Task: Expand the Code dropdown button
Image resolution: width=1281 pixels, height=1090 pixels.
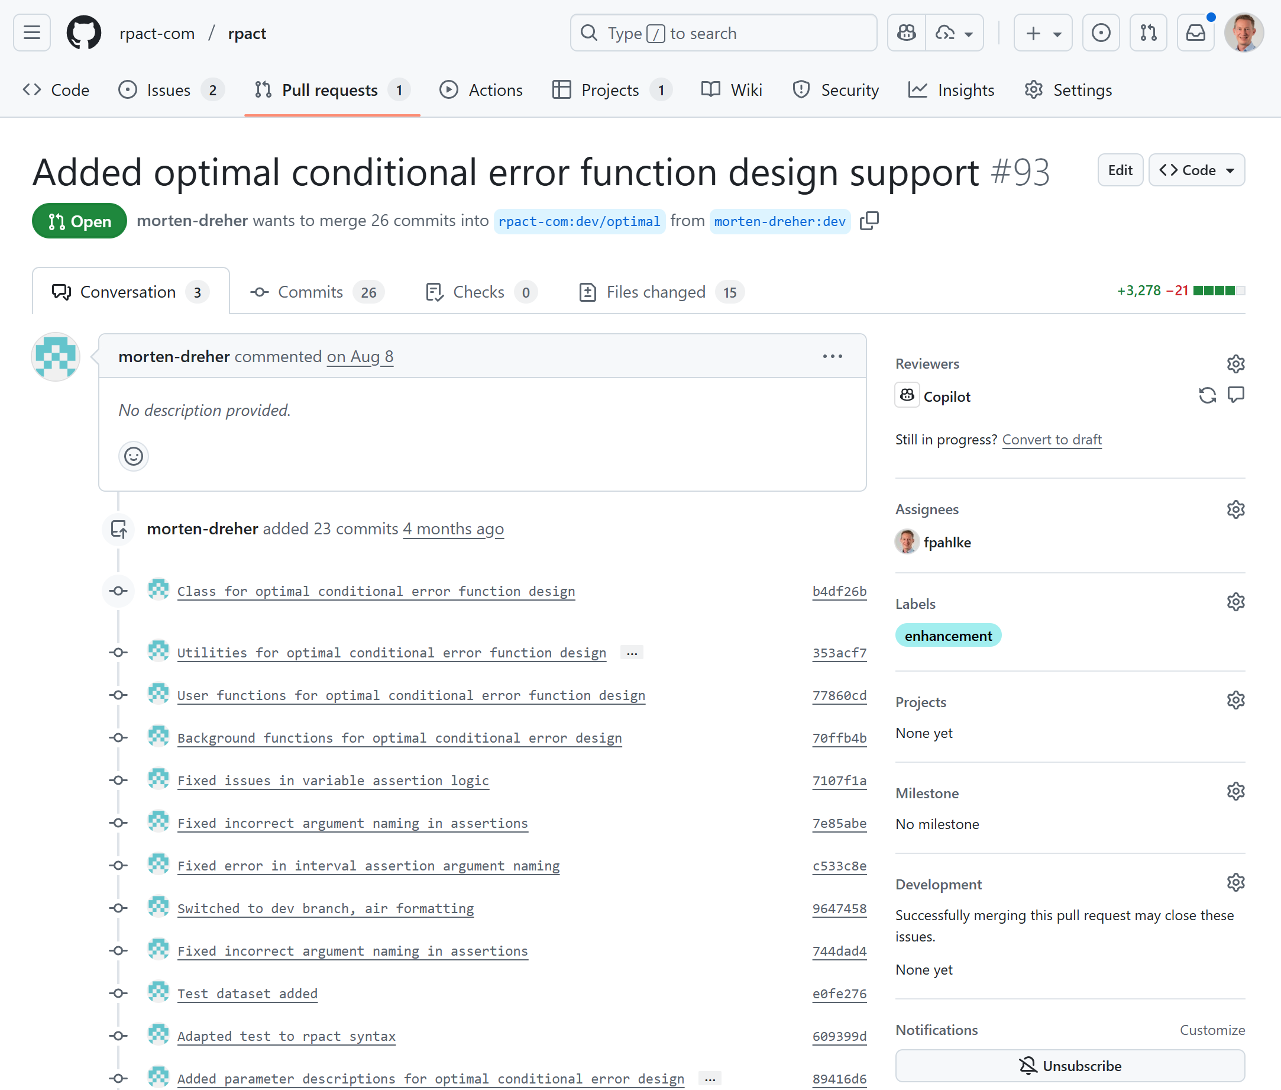Action: coord(1196,170)
